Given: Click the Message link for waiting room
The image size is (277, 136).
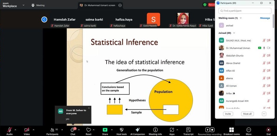Looking at the screenshot, I should click(265, 18).
